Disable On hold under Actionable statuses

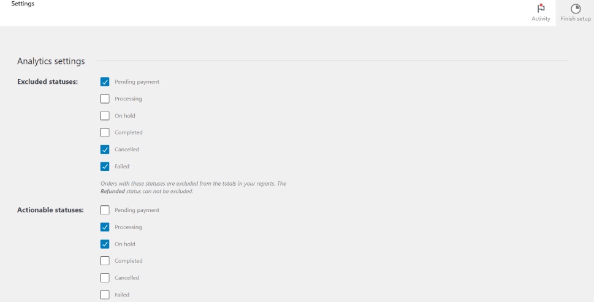[x=105, y=244]
